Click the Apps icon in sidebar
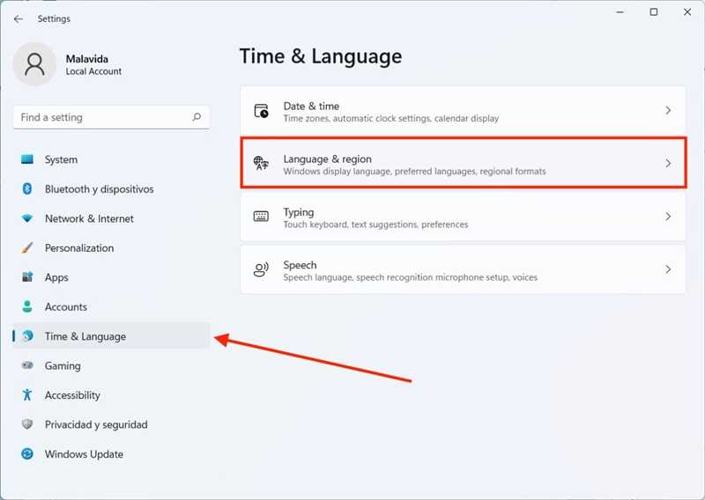Screen dimensions: 705x500 point(27,276)
